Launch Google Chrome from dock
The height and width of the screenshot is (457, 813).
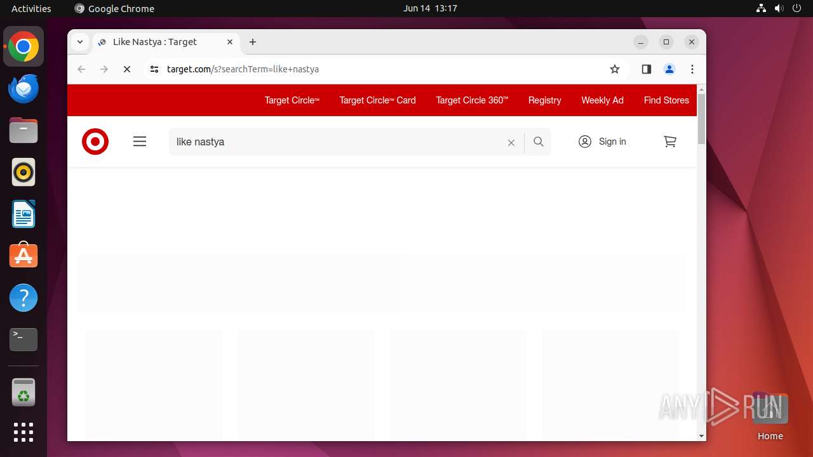click(x=24, y=47)
